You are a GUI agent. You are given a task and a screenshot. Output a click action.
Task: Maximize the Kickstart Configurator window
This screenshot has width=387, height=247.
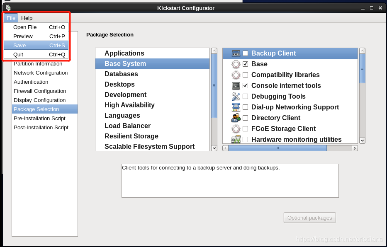click(x=372, y=8)
